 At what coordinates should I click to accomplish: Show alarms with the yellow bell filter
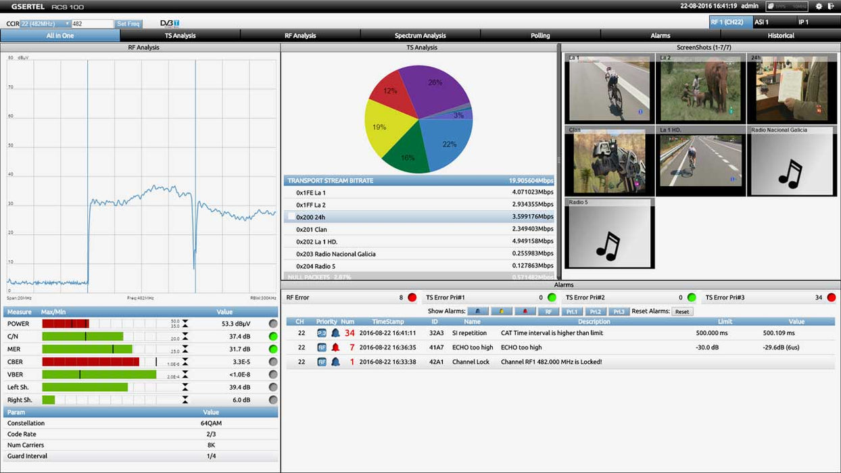point(501,312)
